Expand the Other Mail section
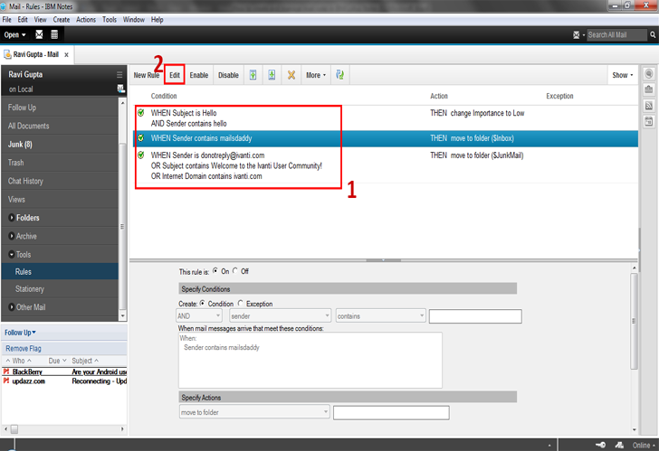 coord(12,307)
